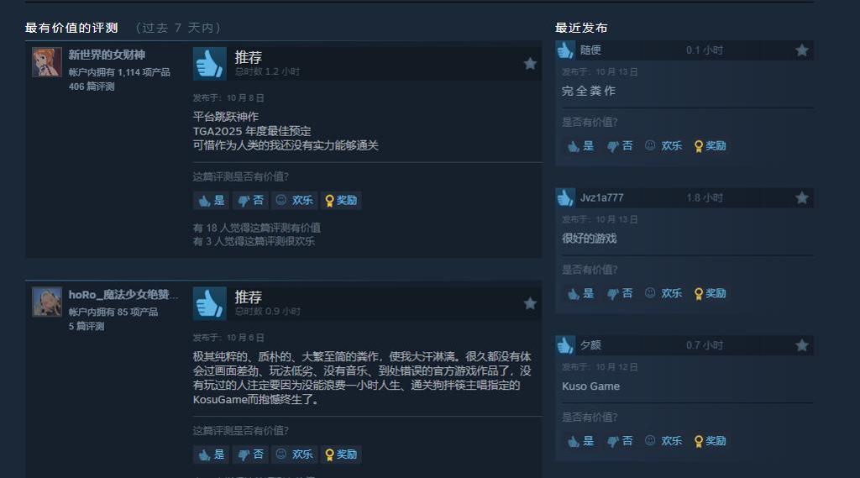Mark 完全粪作 review as 欢乐

click(663, 146)
